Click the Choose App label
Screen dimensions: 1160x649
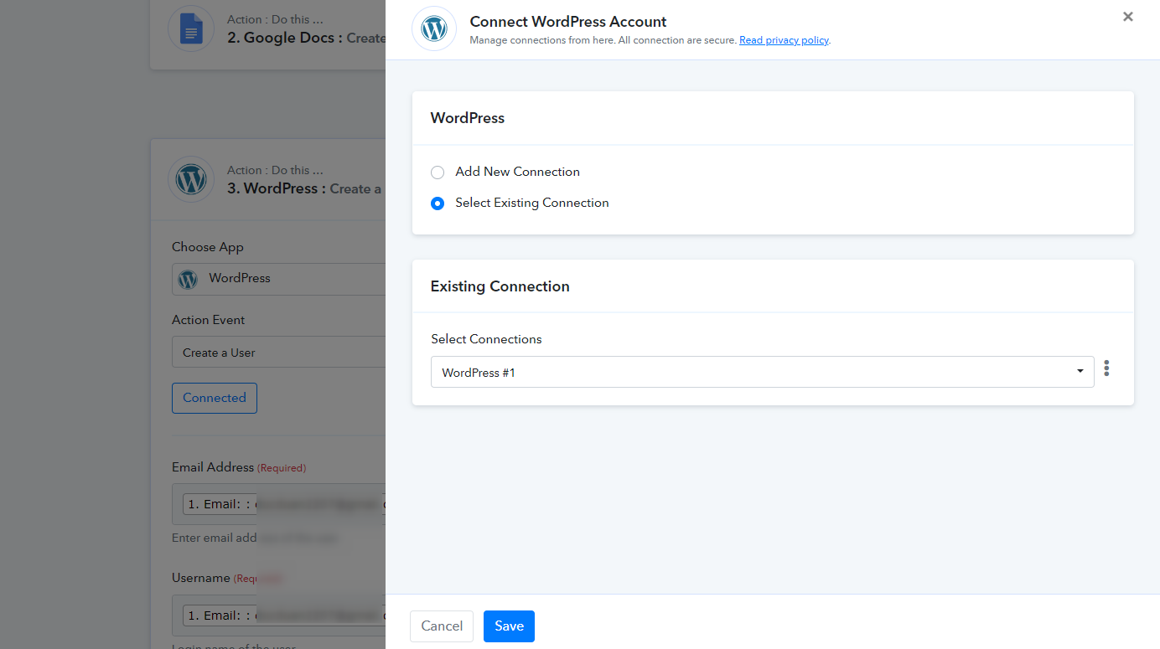click(x=208, y=247)
